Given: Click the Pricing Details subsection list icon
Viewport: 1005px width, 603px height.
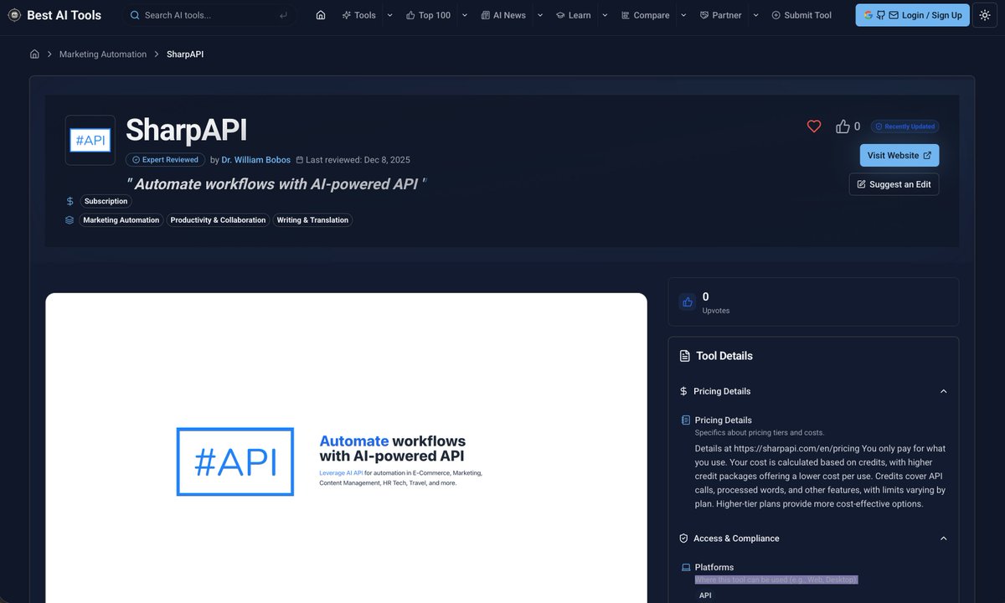Looking at the screenshot, I should [x=686, y=420].
